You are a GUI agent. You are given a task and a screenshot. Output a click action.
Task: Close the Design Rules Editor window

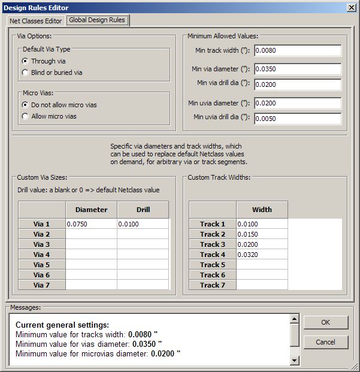click(352, 8)
